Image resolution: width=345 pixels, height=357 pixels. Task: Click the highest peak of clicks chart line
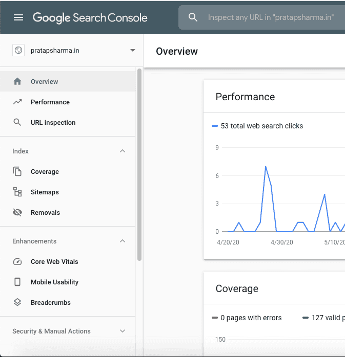tap(266, 167)
